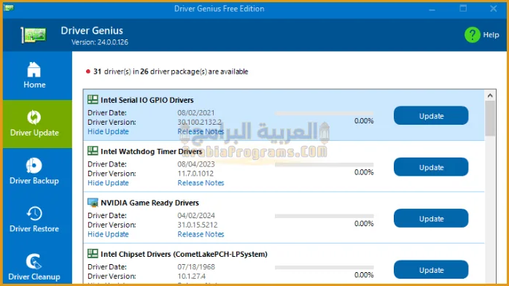This screenshot has height=286, width=509.
Task: Select the NVIDIA Game Ready Drivers title
Action: (x=149, y=203)
